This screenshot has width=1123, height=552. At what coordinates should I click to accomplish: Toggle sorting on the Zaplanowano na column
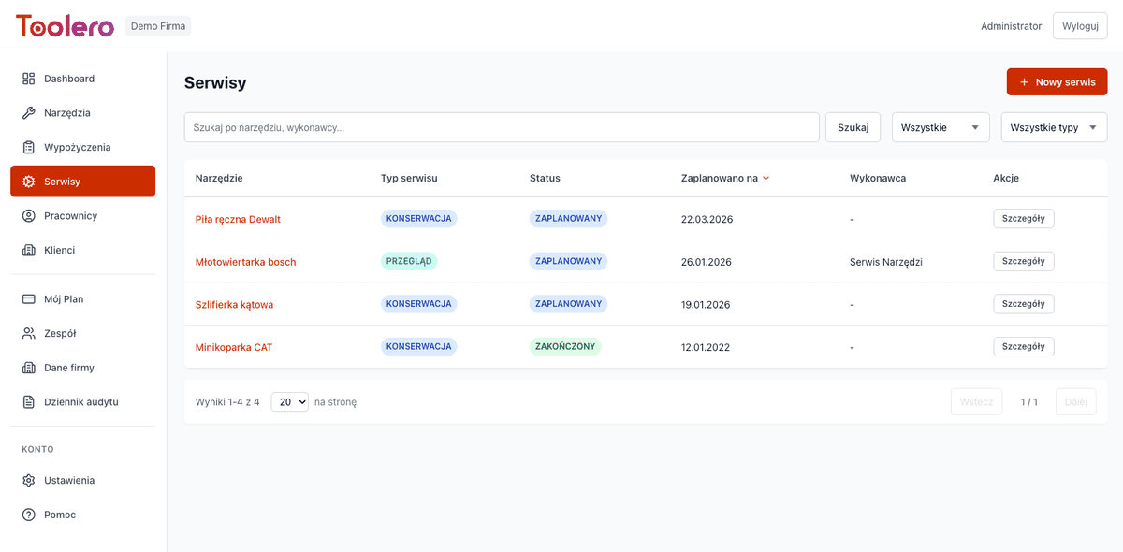pyautogui.click(x=724, y=178)
